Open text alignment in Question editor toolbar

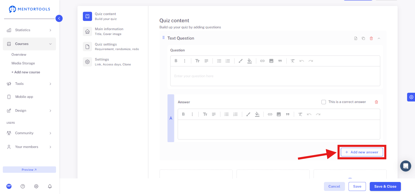206,61
